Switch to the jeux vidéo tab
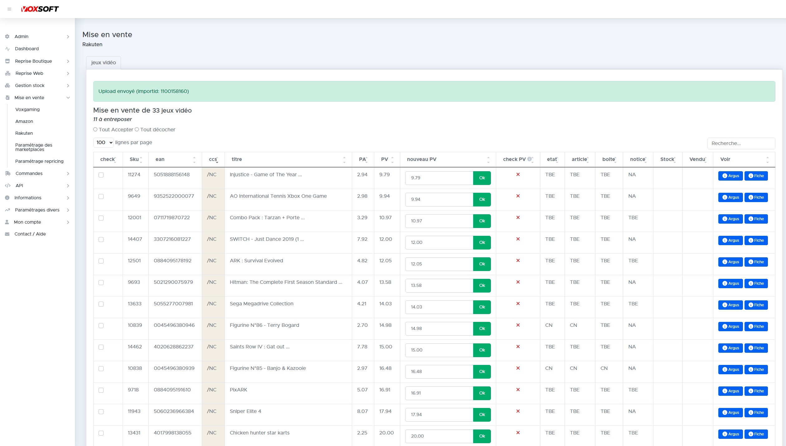 [x=104, y=62]
